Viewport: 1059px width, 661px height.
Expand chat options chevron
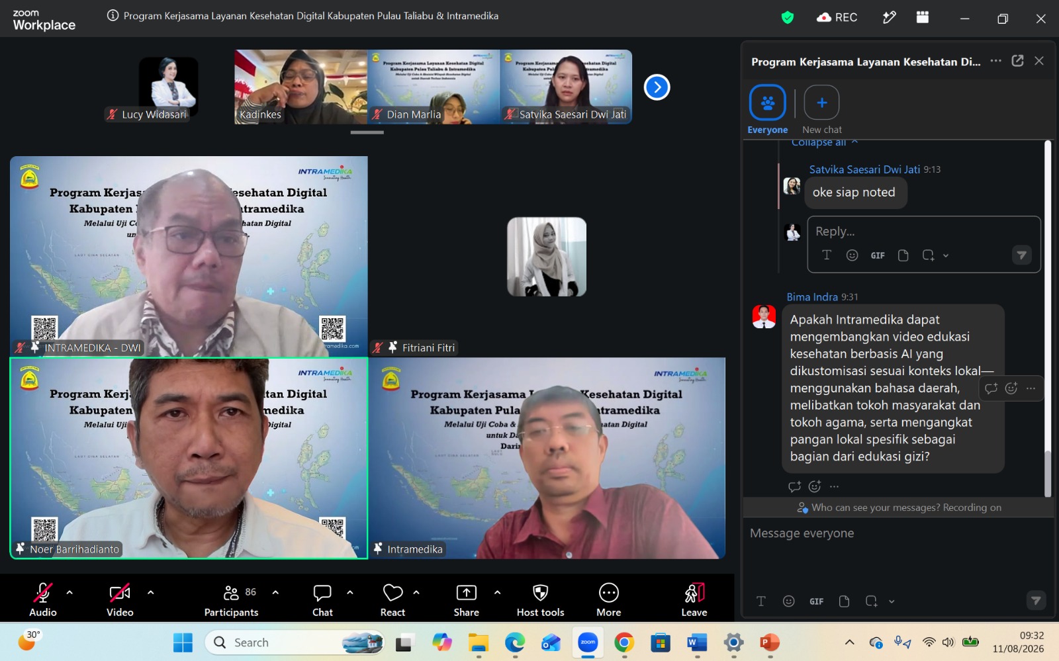coord(350,592)
